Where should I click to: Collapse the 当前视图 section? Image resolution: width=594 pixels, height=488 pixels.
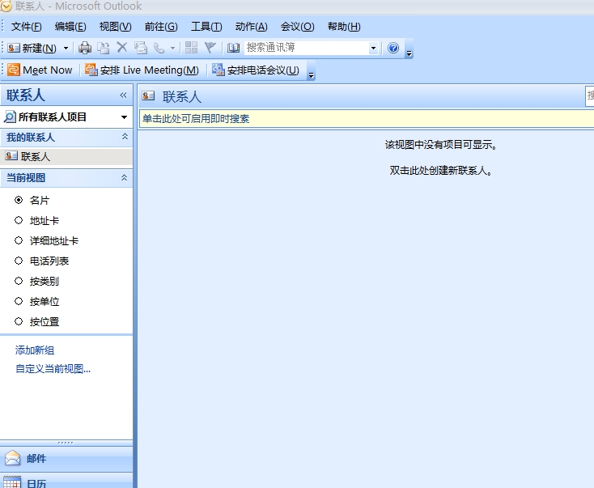(124, 178)
